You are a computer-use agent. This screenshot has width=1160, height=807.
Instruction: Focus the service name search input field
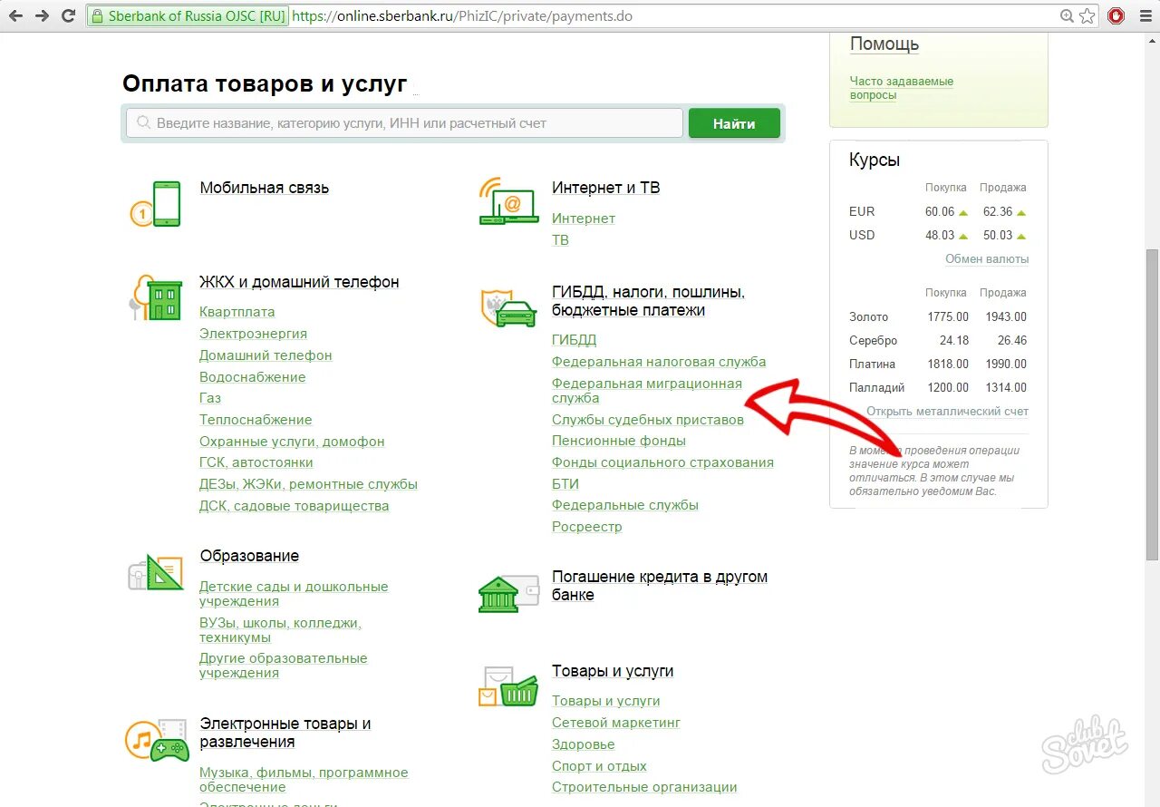coord(404,123)
